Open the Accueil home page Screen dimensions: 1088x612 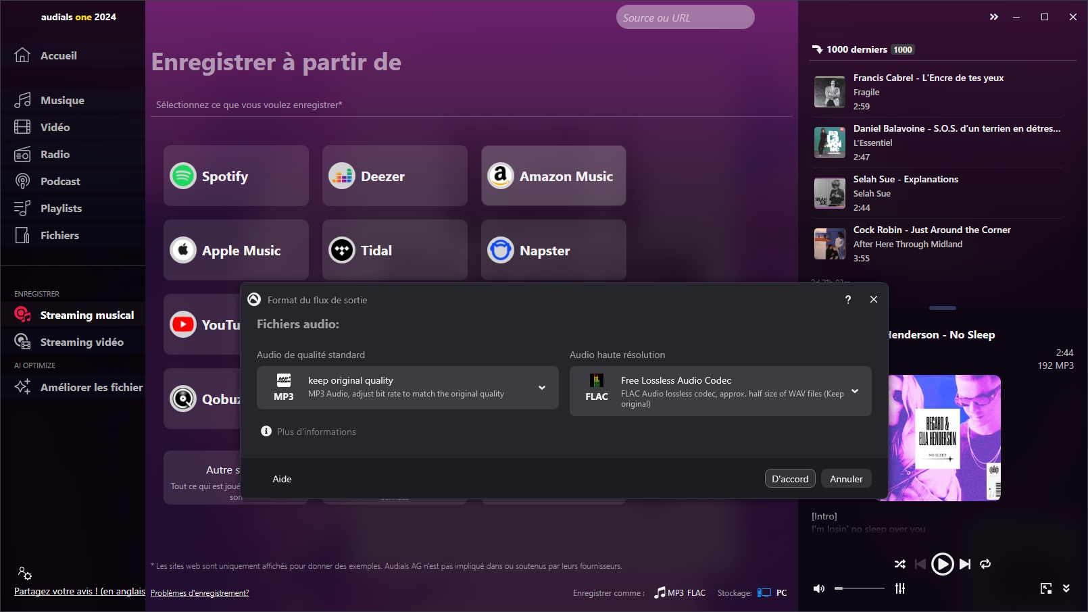tap(72, 55)
